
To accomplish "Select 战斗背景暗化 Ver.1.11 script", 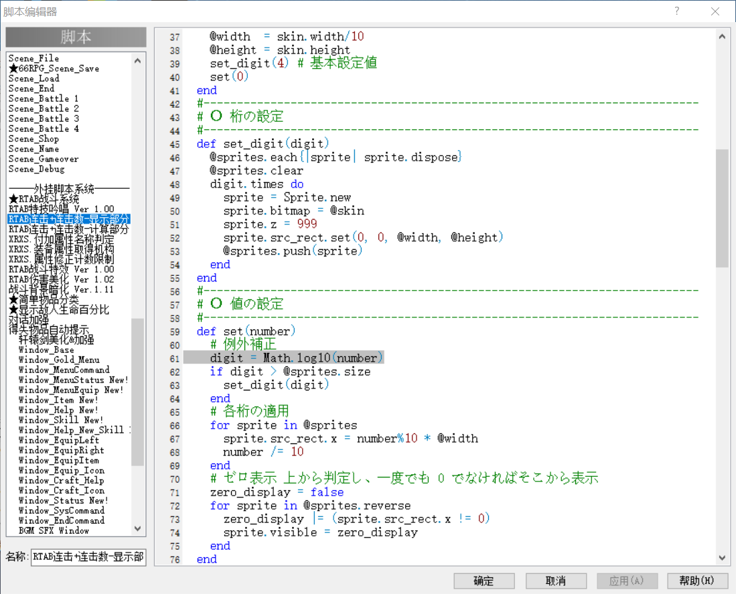I will tap(62, 289).
